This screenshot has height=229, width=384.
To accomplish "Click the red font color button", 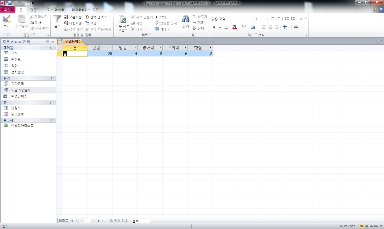I will pyautogui.click(x=234, y=27).
